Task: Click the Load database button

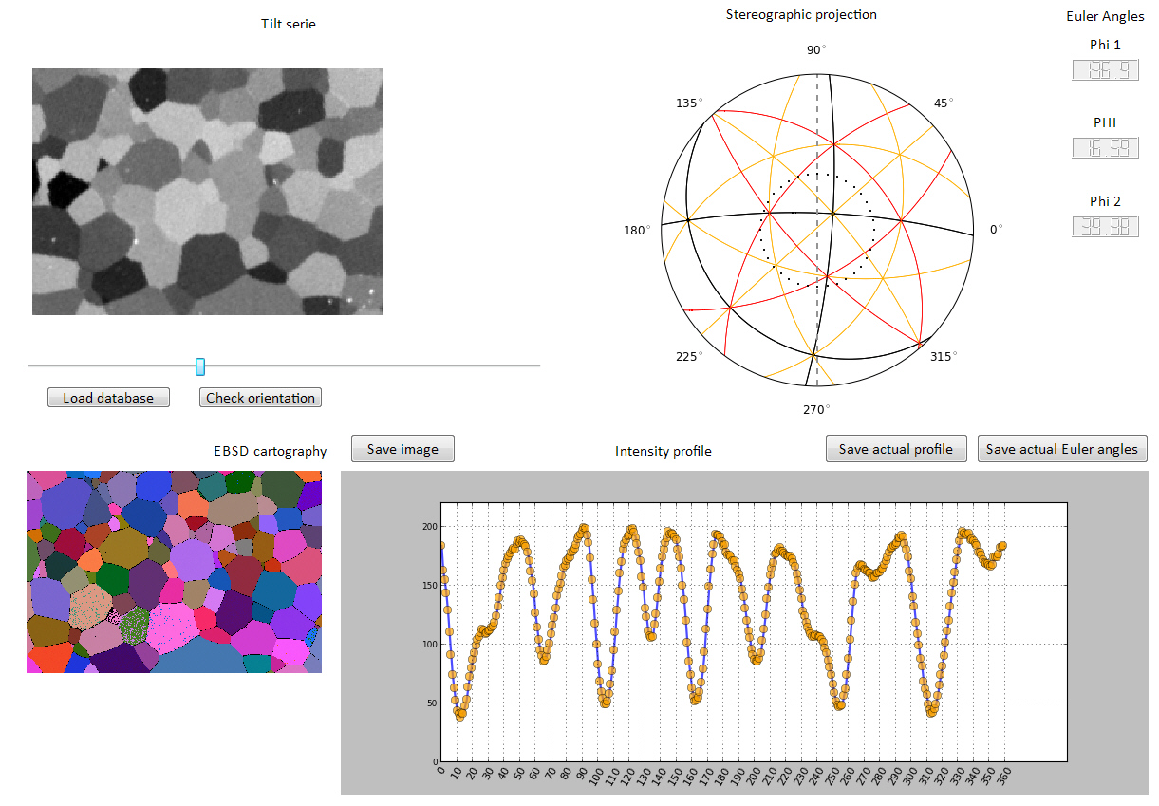Action: [108, 398]
